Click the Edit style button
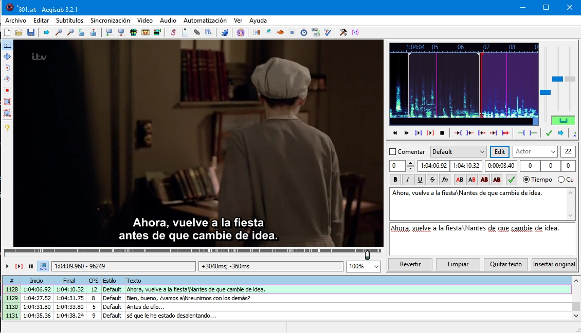 click(x=499, y=152)
